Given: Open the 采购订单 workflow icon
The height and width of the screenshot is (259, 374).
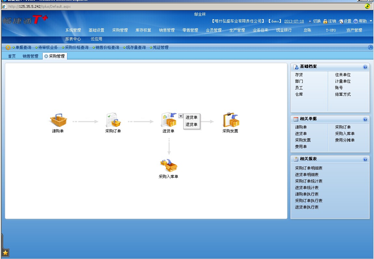Looking at the screenshot, I should tap(113, 120).
